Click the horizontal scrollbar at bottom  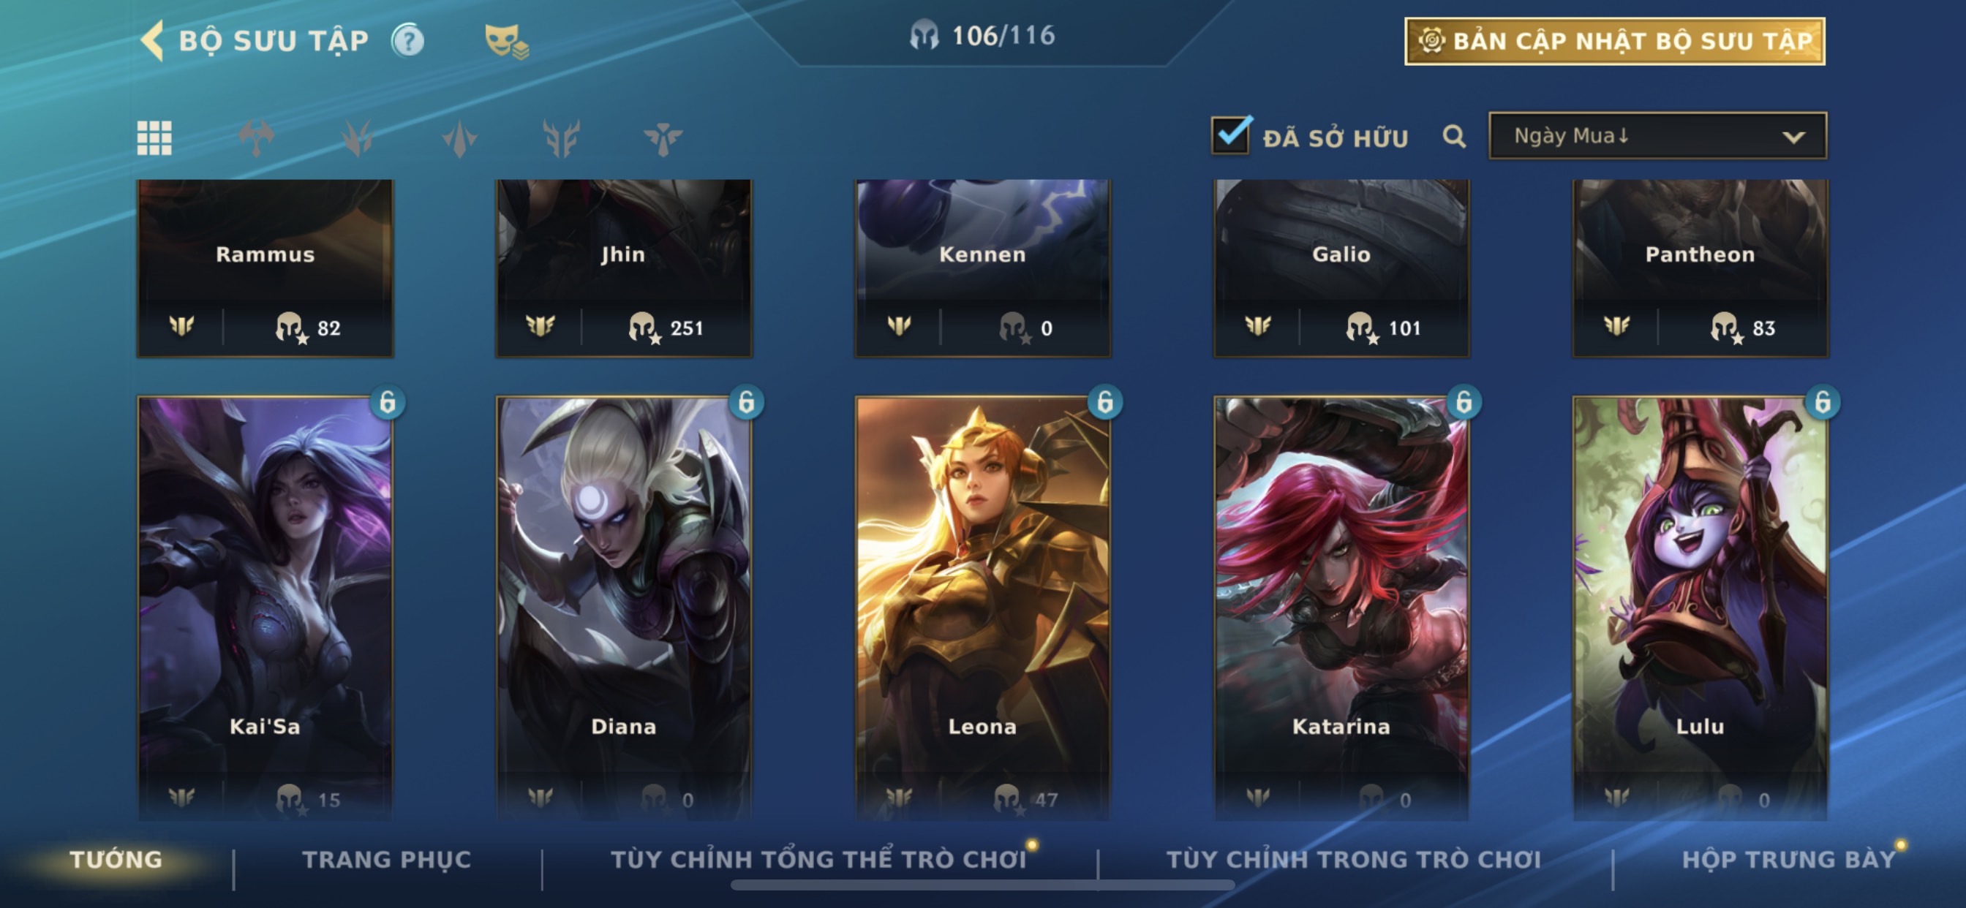point(982,885)
